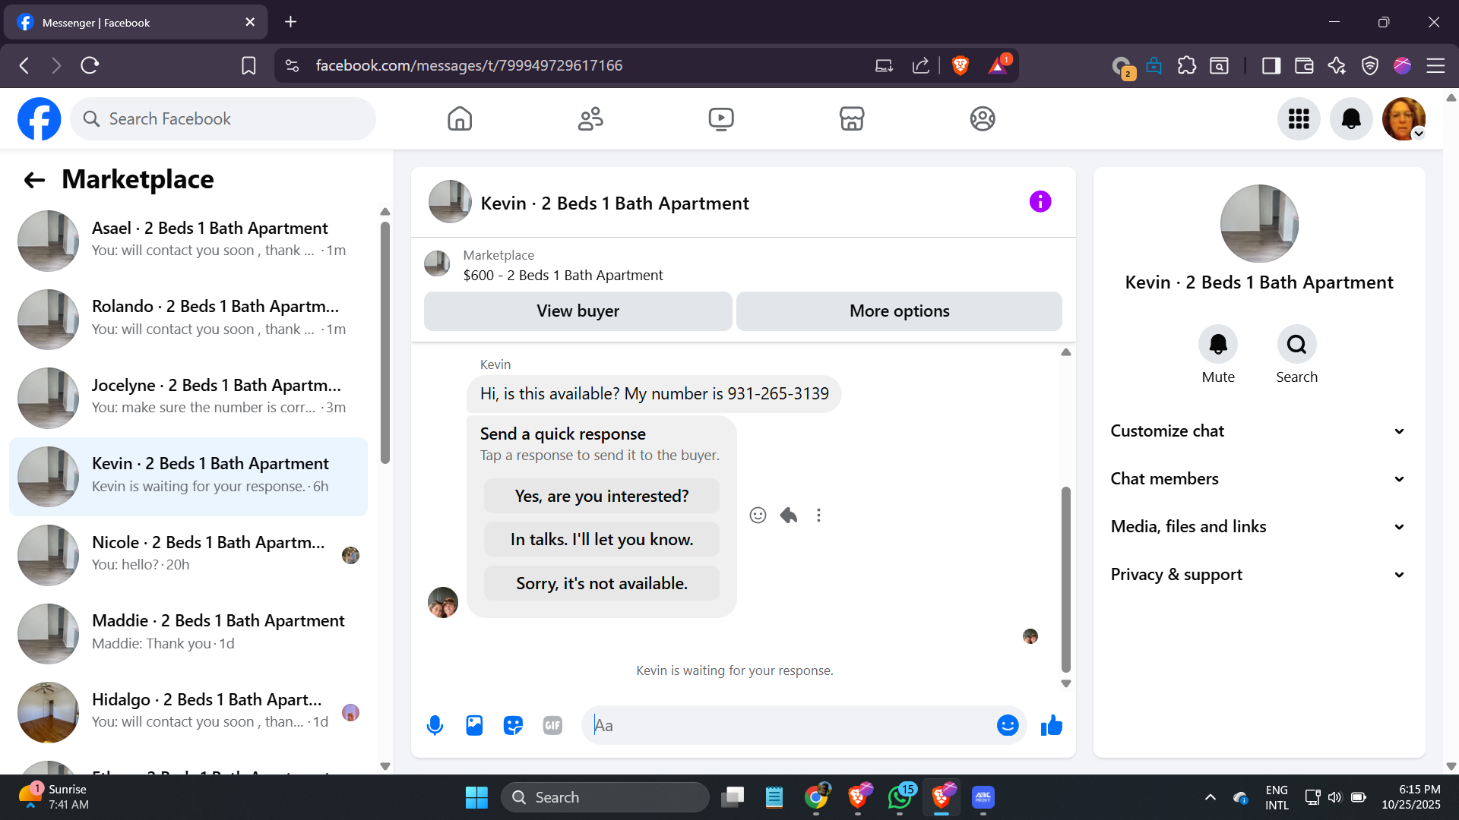Click the View buyer button
Image resolution: width=1459 pixels, height=820 pixels.
578,311
